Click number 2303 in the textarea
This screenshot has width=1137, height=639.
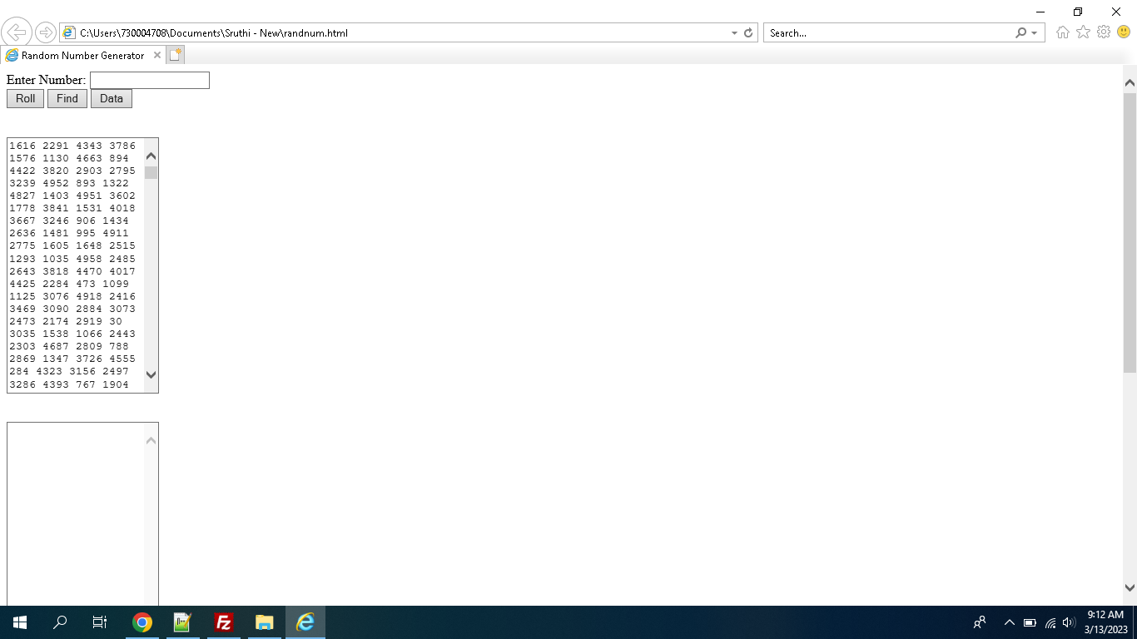[x=22, y=346]
